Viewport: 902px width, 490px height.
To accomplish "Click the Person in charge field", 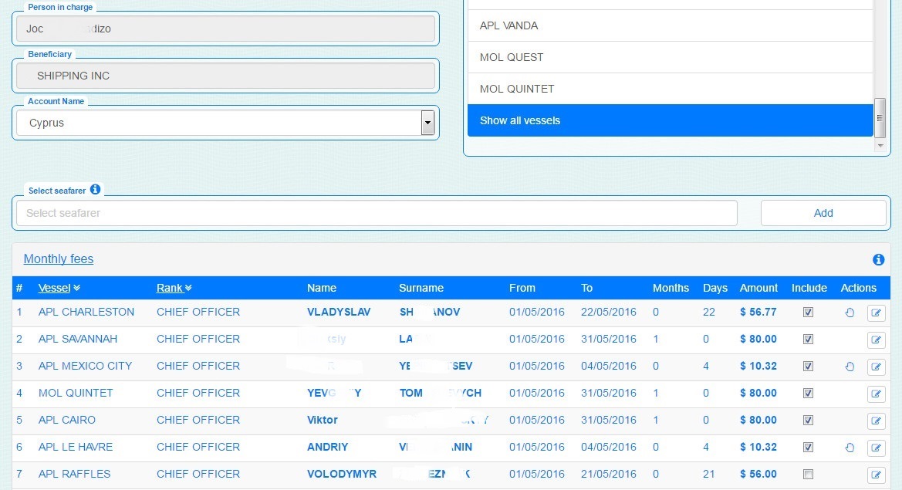I will tap(225, 29).
